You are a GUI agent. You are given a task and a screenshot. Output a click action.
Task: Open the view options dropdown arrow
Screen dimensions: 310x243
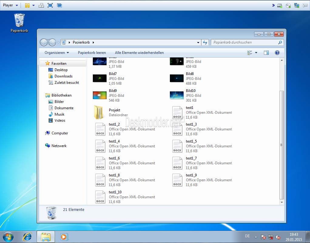pos(256,53)
